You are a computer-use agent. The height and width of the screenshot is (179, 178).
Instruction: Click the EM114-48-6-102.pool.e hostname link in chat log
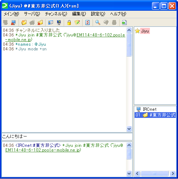[101, 35]
